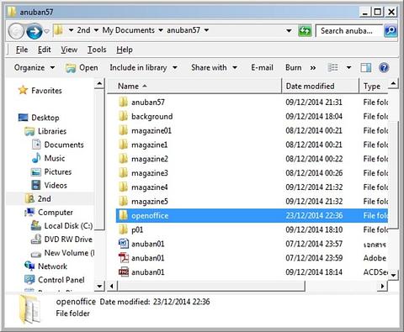Go back with the Back arrow button
The width and height of the screenshot is (404, 332).
point(17,31)
